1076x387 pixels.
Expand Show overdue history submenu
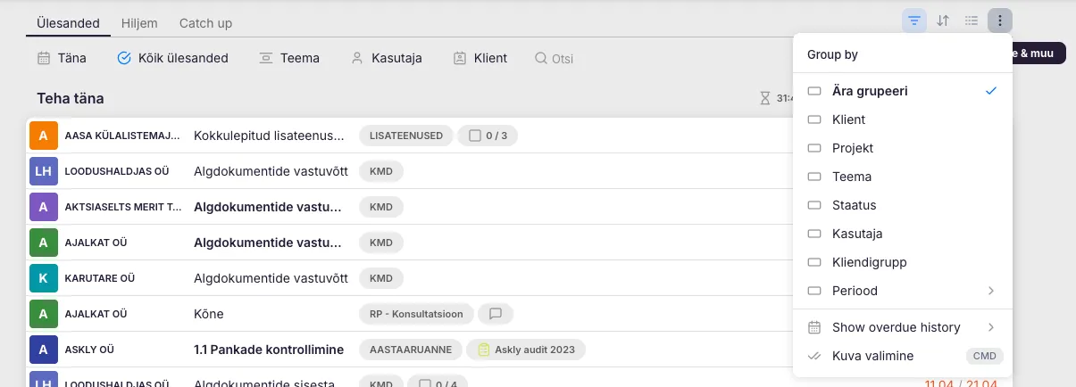[x=902, y=327]
